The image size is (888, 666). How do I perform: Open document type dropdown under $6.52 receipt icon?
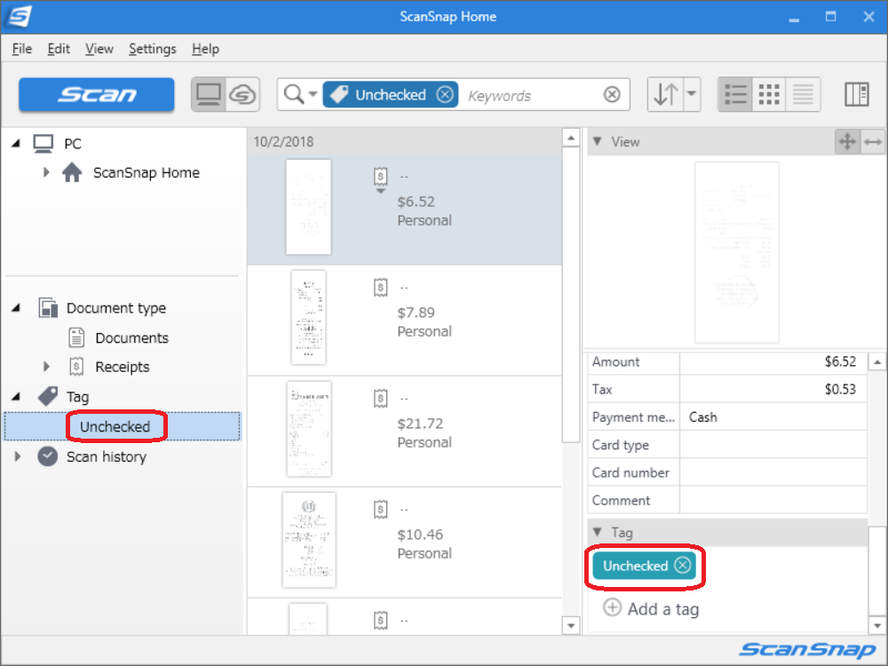tap(381, 191)
